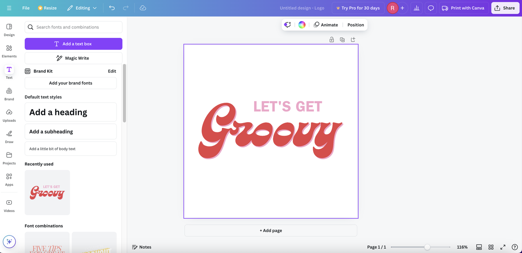Open the Uploads sidebar tab
This screenshot has height=253, width=522.
[x=9, y=115]
